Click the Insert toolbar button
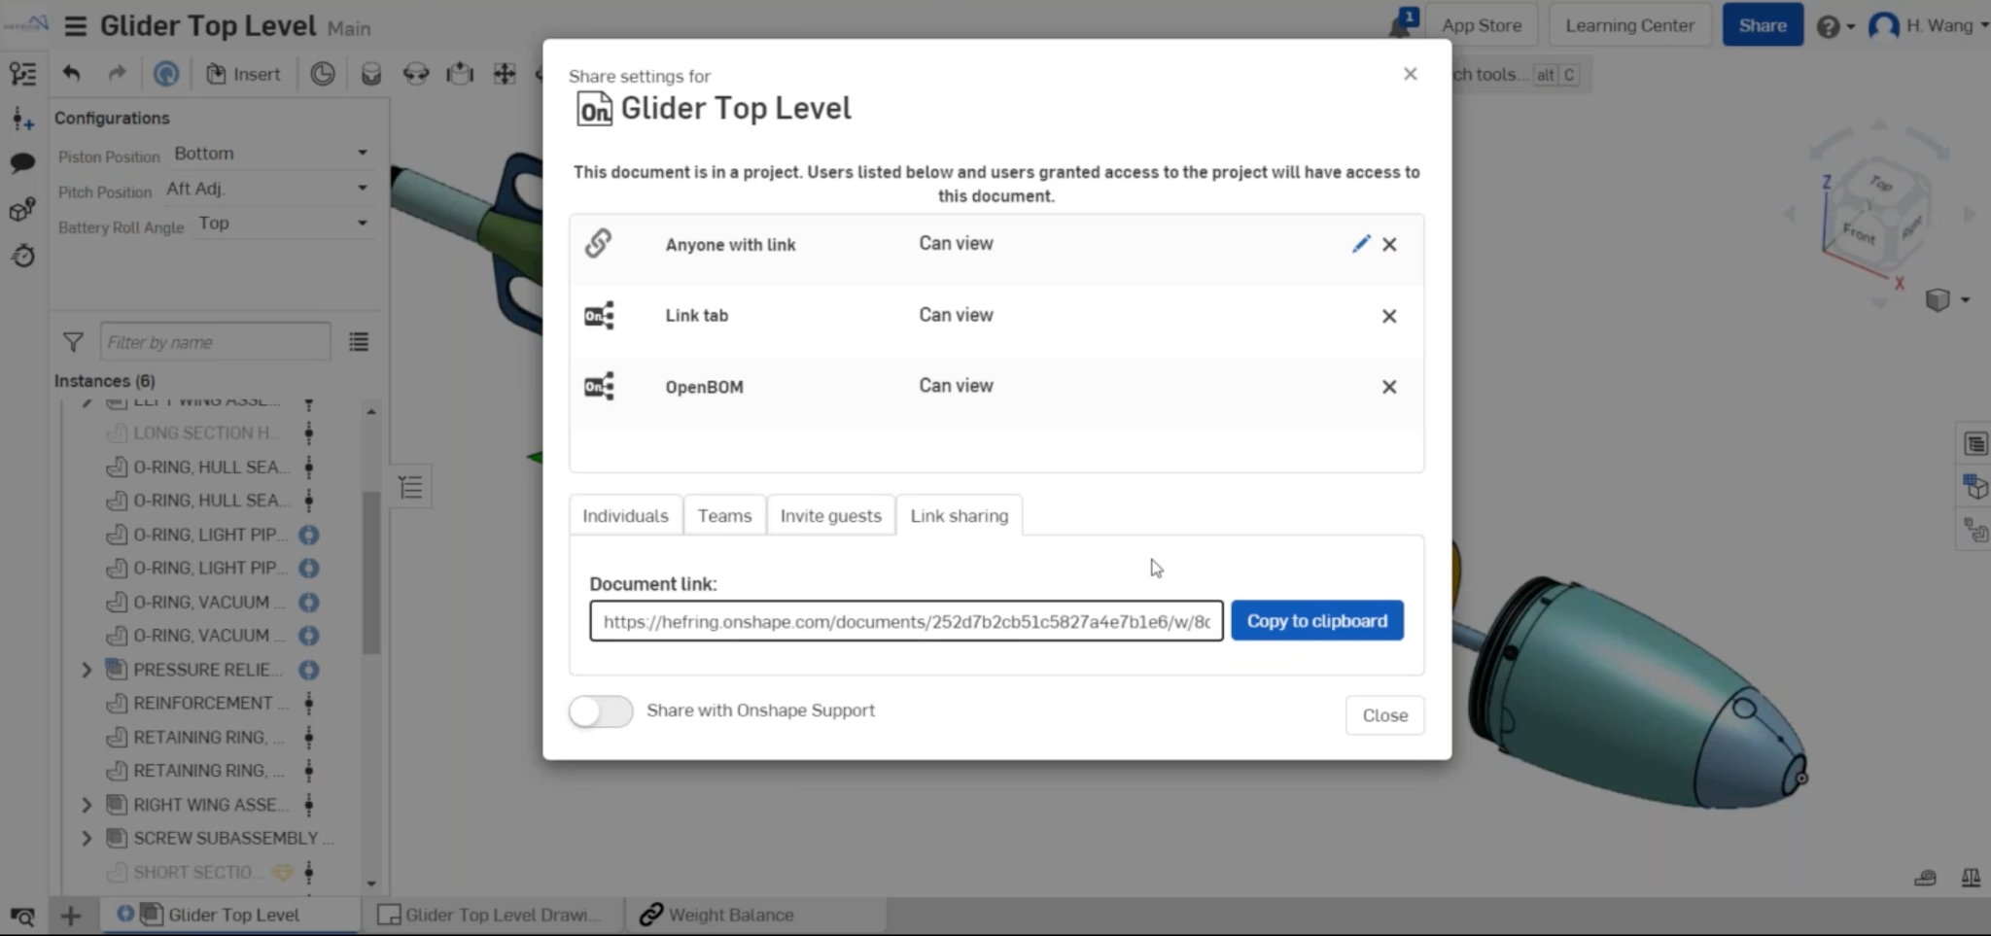 [243, 74]
